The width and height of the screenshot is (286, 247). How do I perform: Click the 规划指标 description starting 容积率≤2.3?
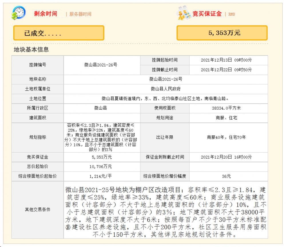coord(101,137)
